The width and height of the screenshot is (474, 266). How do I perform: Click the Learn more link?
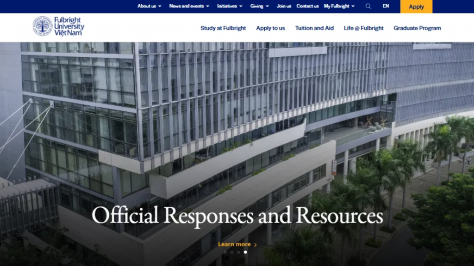pos(234,244)
